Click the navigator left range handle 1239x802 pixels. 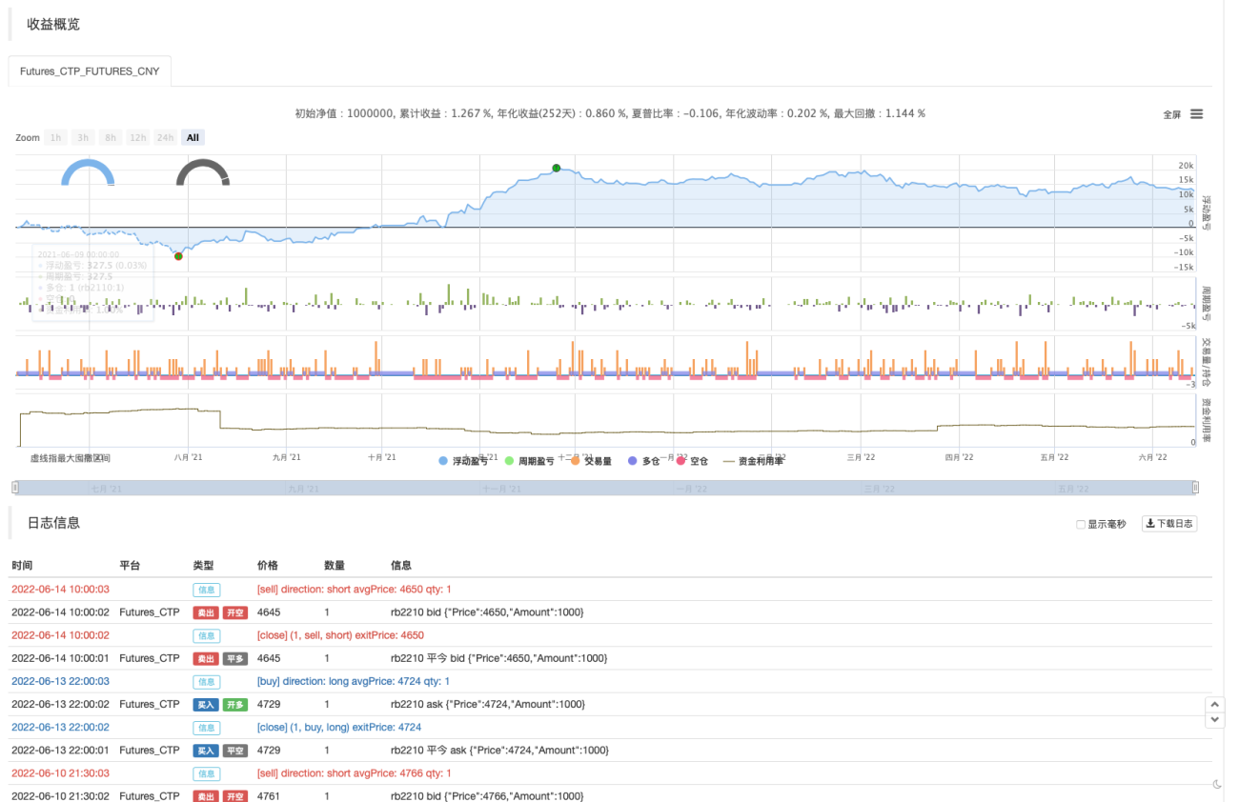(x=14, y=488)
